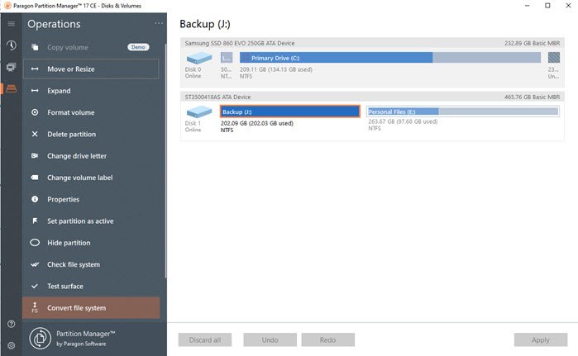Open the backup history clock icon

12,45
